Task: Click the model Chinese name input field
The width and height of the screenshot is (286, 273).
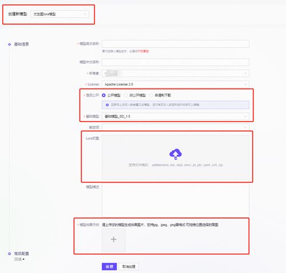Action: (176, 62)
